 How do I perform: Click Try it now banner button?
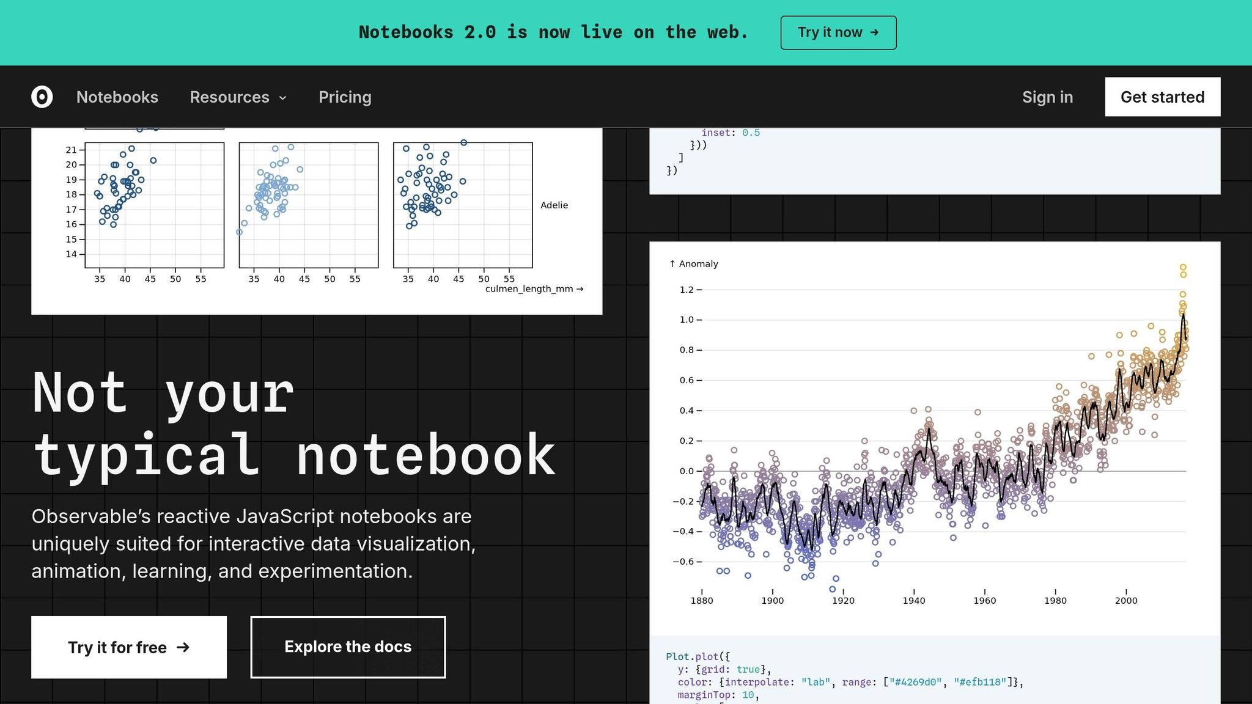pos(839,32)
